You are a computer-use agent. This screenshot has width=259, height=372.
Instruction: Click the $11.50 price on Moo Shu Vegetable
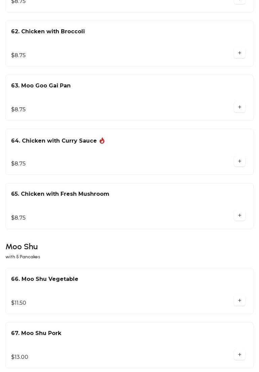click(x=18, y=303)
